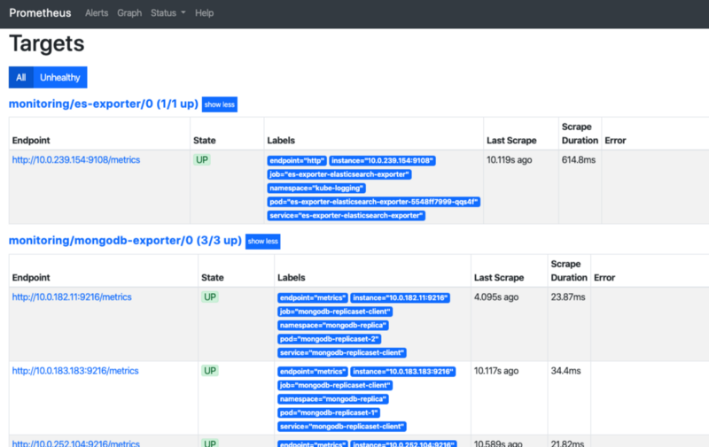Expand the Status dropdown menu

tap(168, 13)
